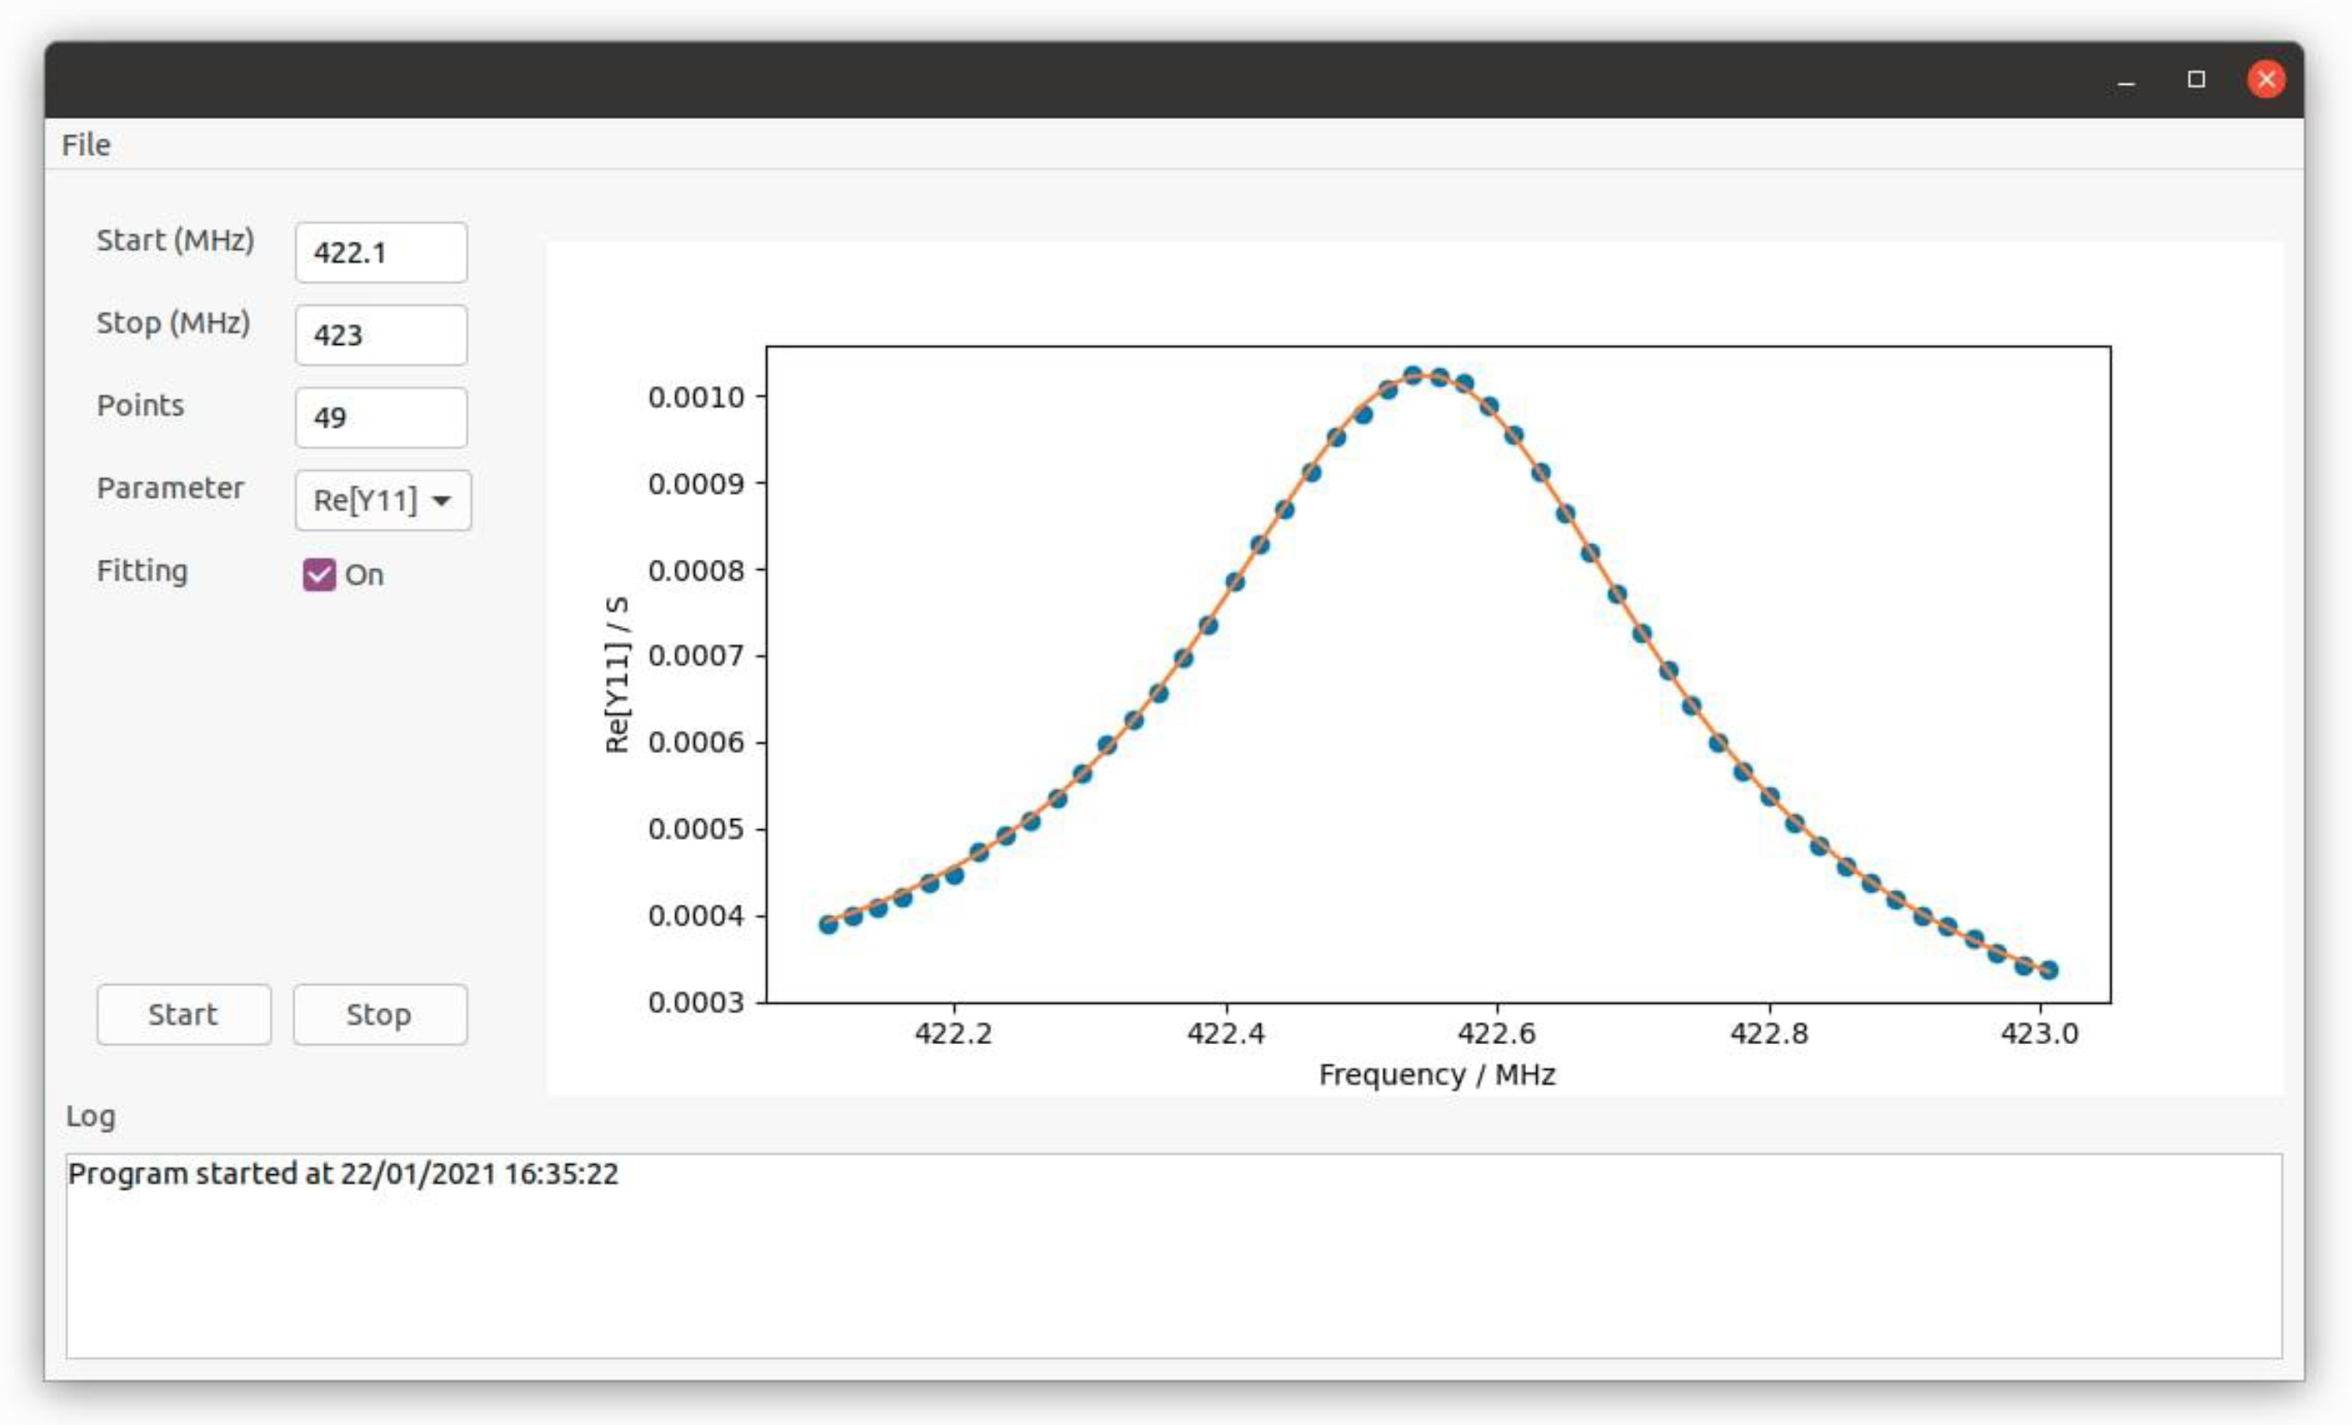Open the File menu
The width and height of the screenshot is (2352, 1425).
click(86, 145)
